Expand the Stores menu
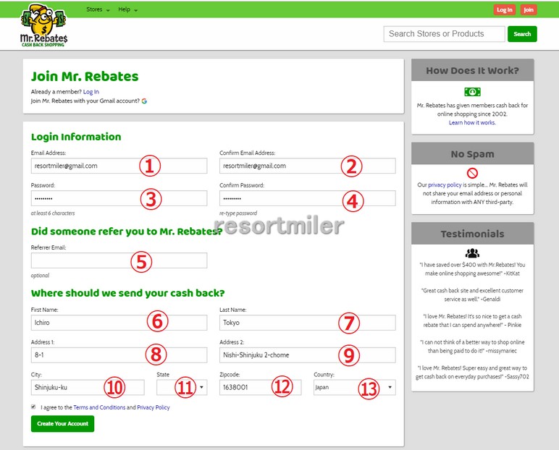The image size is (559, 450). click(x=98, y=10)
